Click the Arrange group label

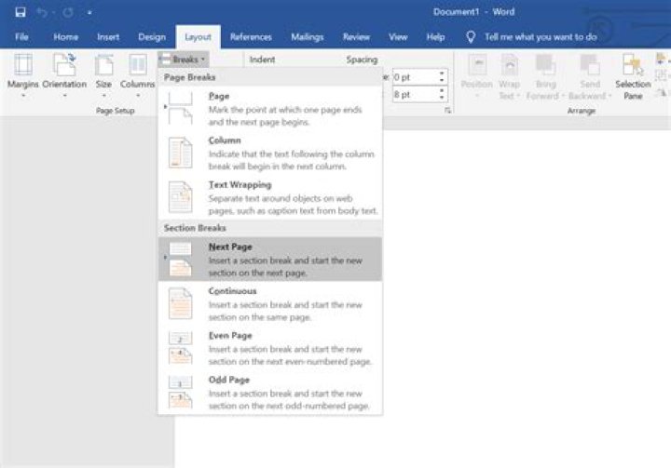(582, 111)
